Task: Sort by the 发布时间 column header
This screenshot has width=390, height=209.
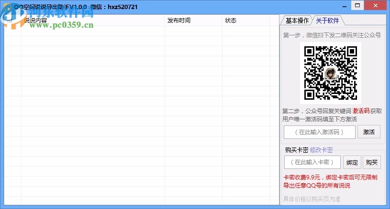Action: click(193, 21)
